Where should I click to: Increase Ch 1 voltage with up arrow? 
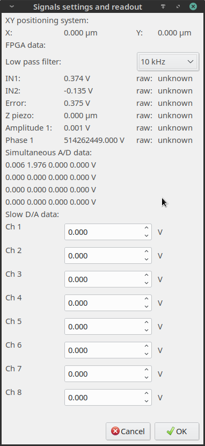pyautogui.click(x=147, y=228)
